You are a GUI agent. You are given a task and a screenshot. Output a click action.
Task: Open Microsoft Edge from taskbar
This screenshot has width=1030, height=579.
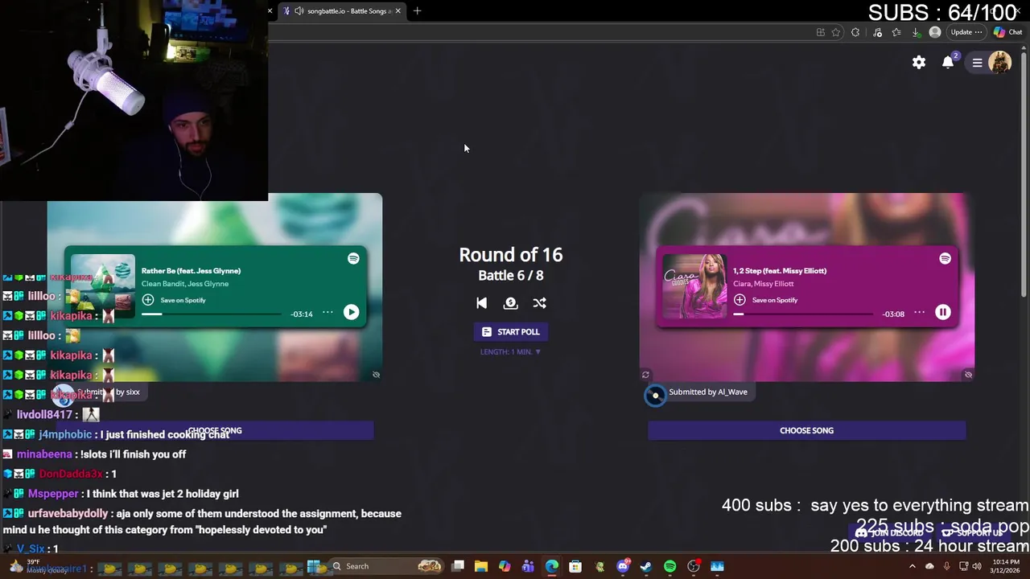[x=552, y=566]
